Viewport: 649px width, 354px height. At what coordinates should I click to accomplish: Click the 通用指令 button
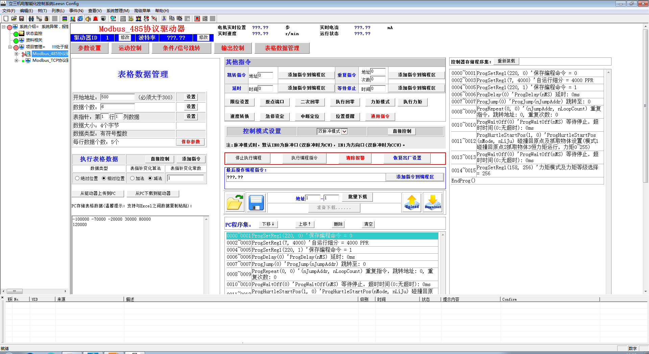pos(380,116)
